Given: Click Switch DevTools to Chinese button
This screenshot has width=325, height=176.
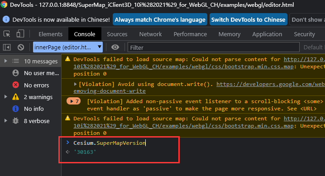Looking at the screenshot, I should coord(249,19).
